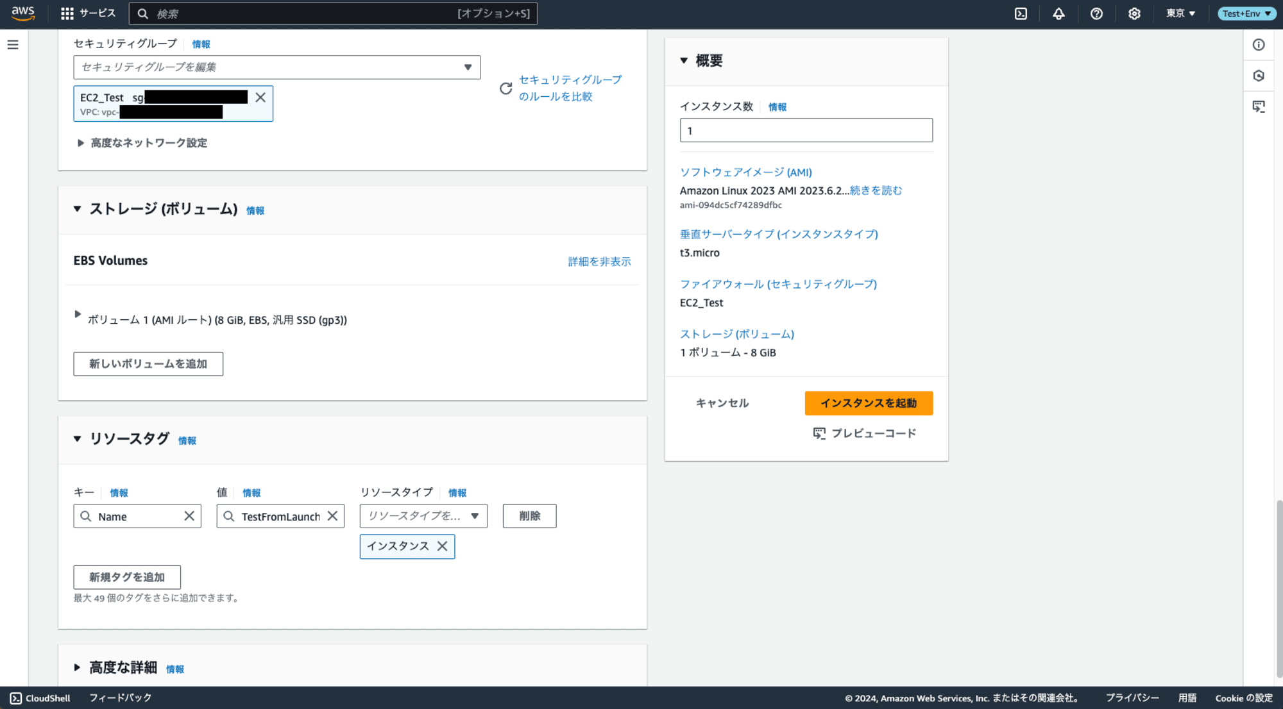
Task: Click the Name key input field
Action: 137,516
